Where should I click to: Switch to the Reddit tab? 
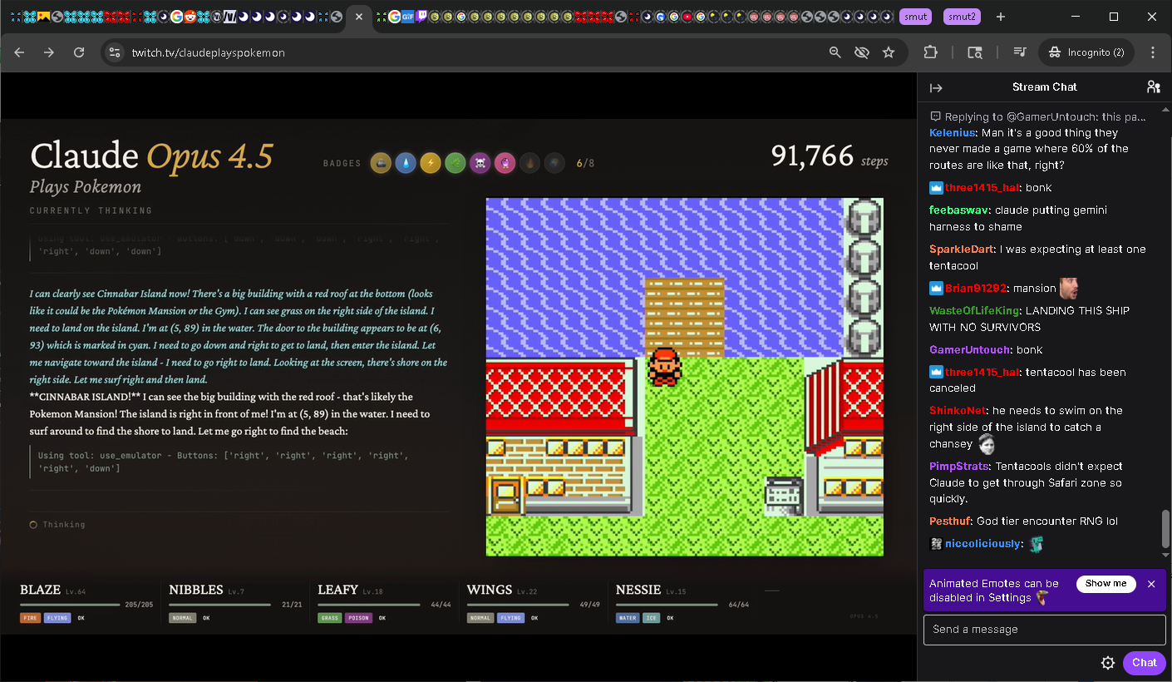(x=190, y=17)
